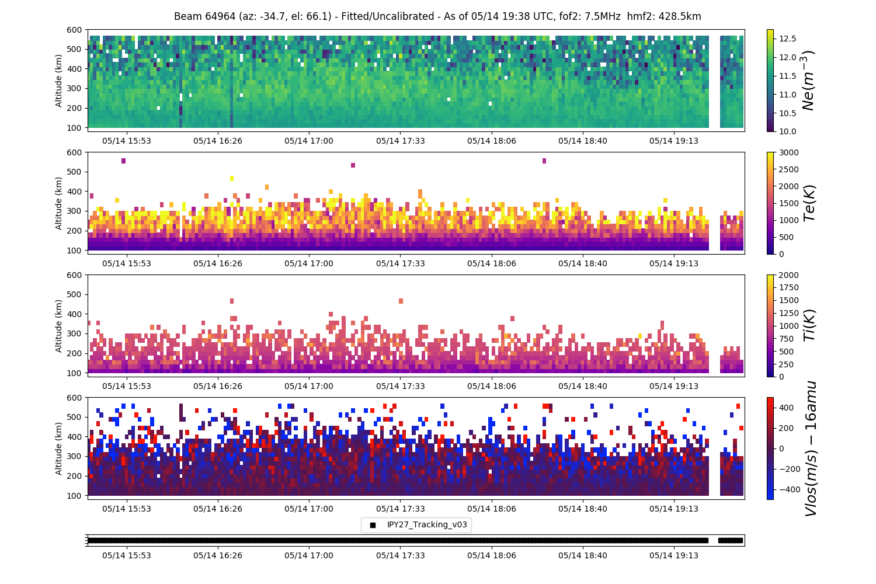876x584 pixels.
Task: Click the 250 tick on Ti colorbar
Action: [786, 364]
